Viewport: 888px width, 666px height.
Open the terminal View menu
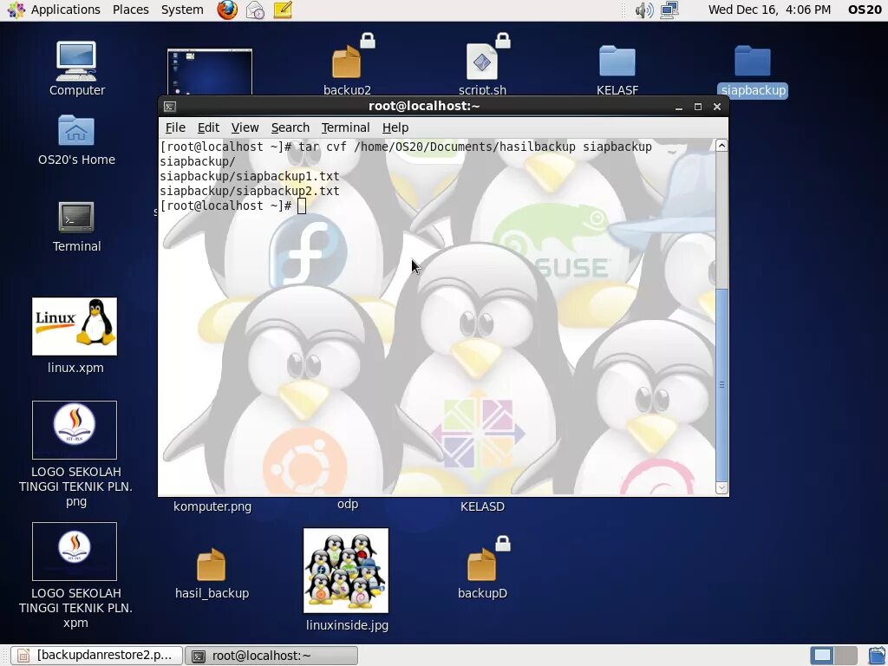(245, 127)
